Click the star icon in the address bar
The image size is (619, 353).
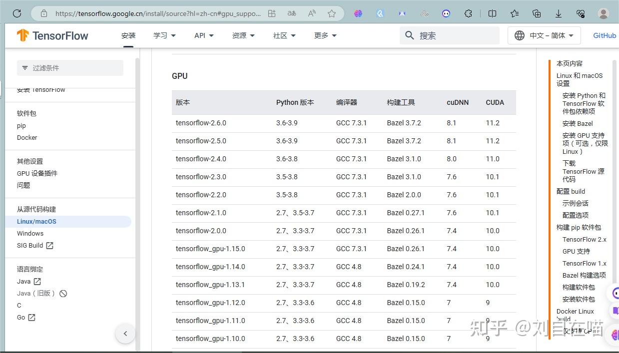coord(331,13)
